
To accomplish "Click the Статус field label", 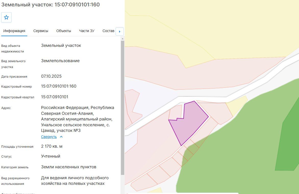I will pos(6,157).
